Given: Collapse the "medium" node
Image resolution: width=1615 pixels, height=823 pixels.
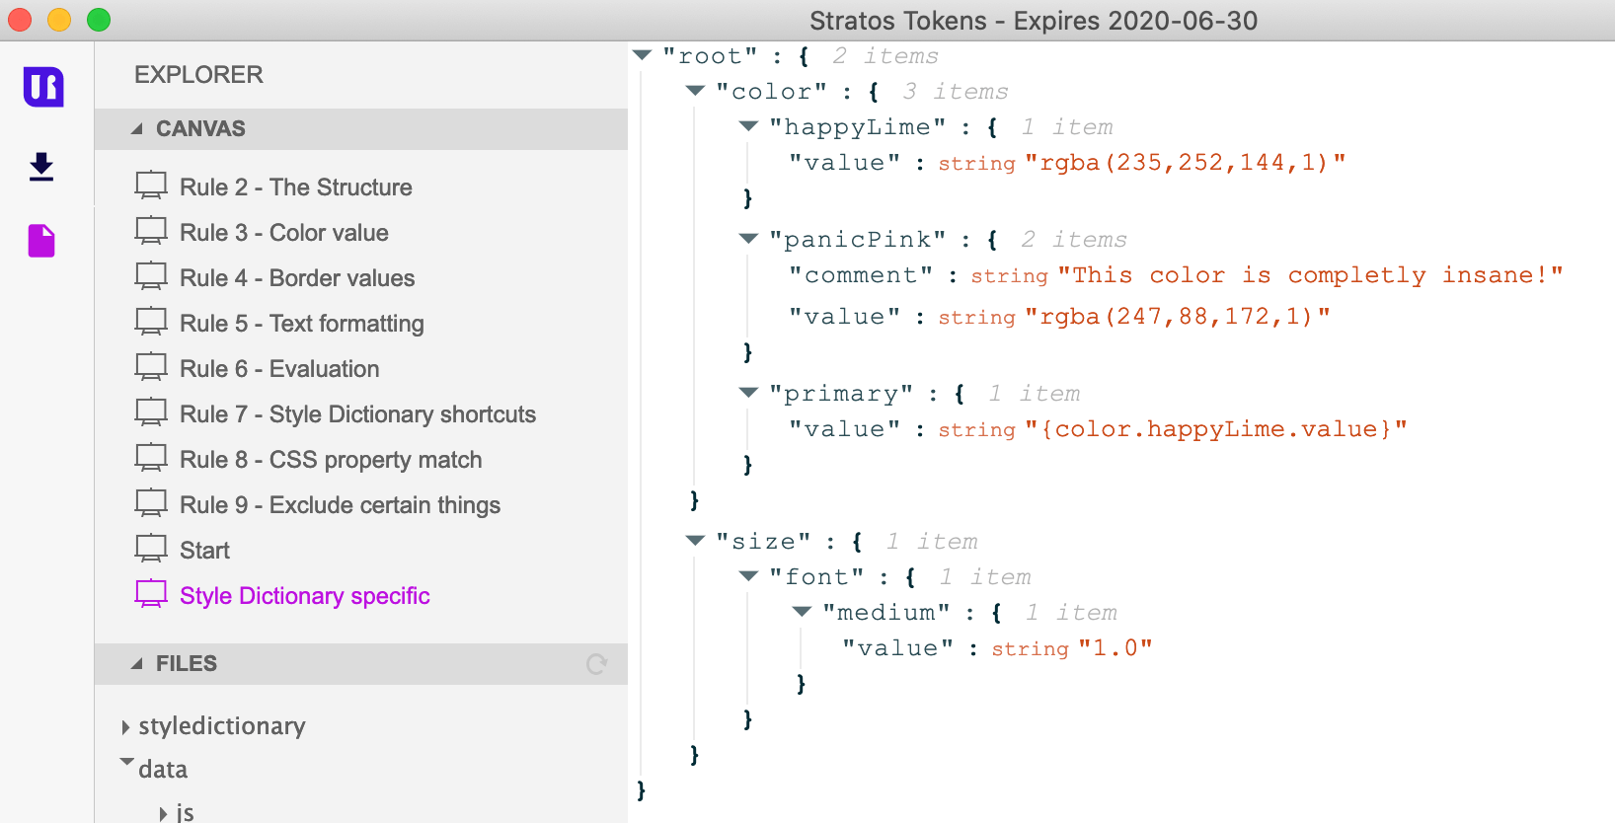Looking at the screenshot, I should tap(803, 612).
